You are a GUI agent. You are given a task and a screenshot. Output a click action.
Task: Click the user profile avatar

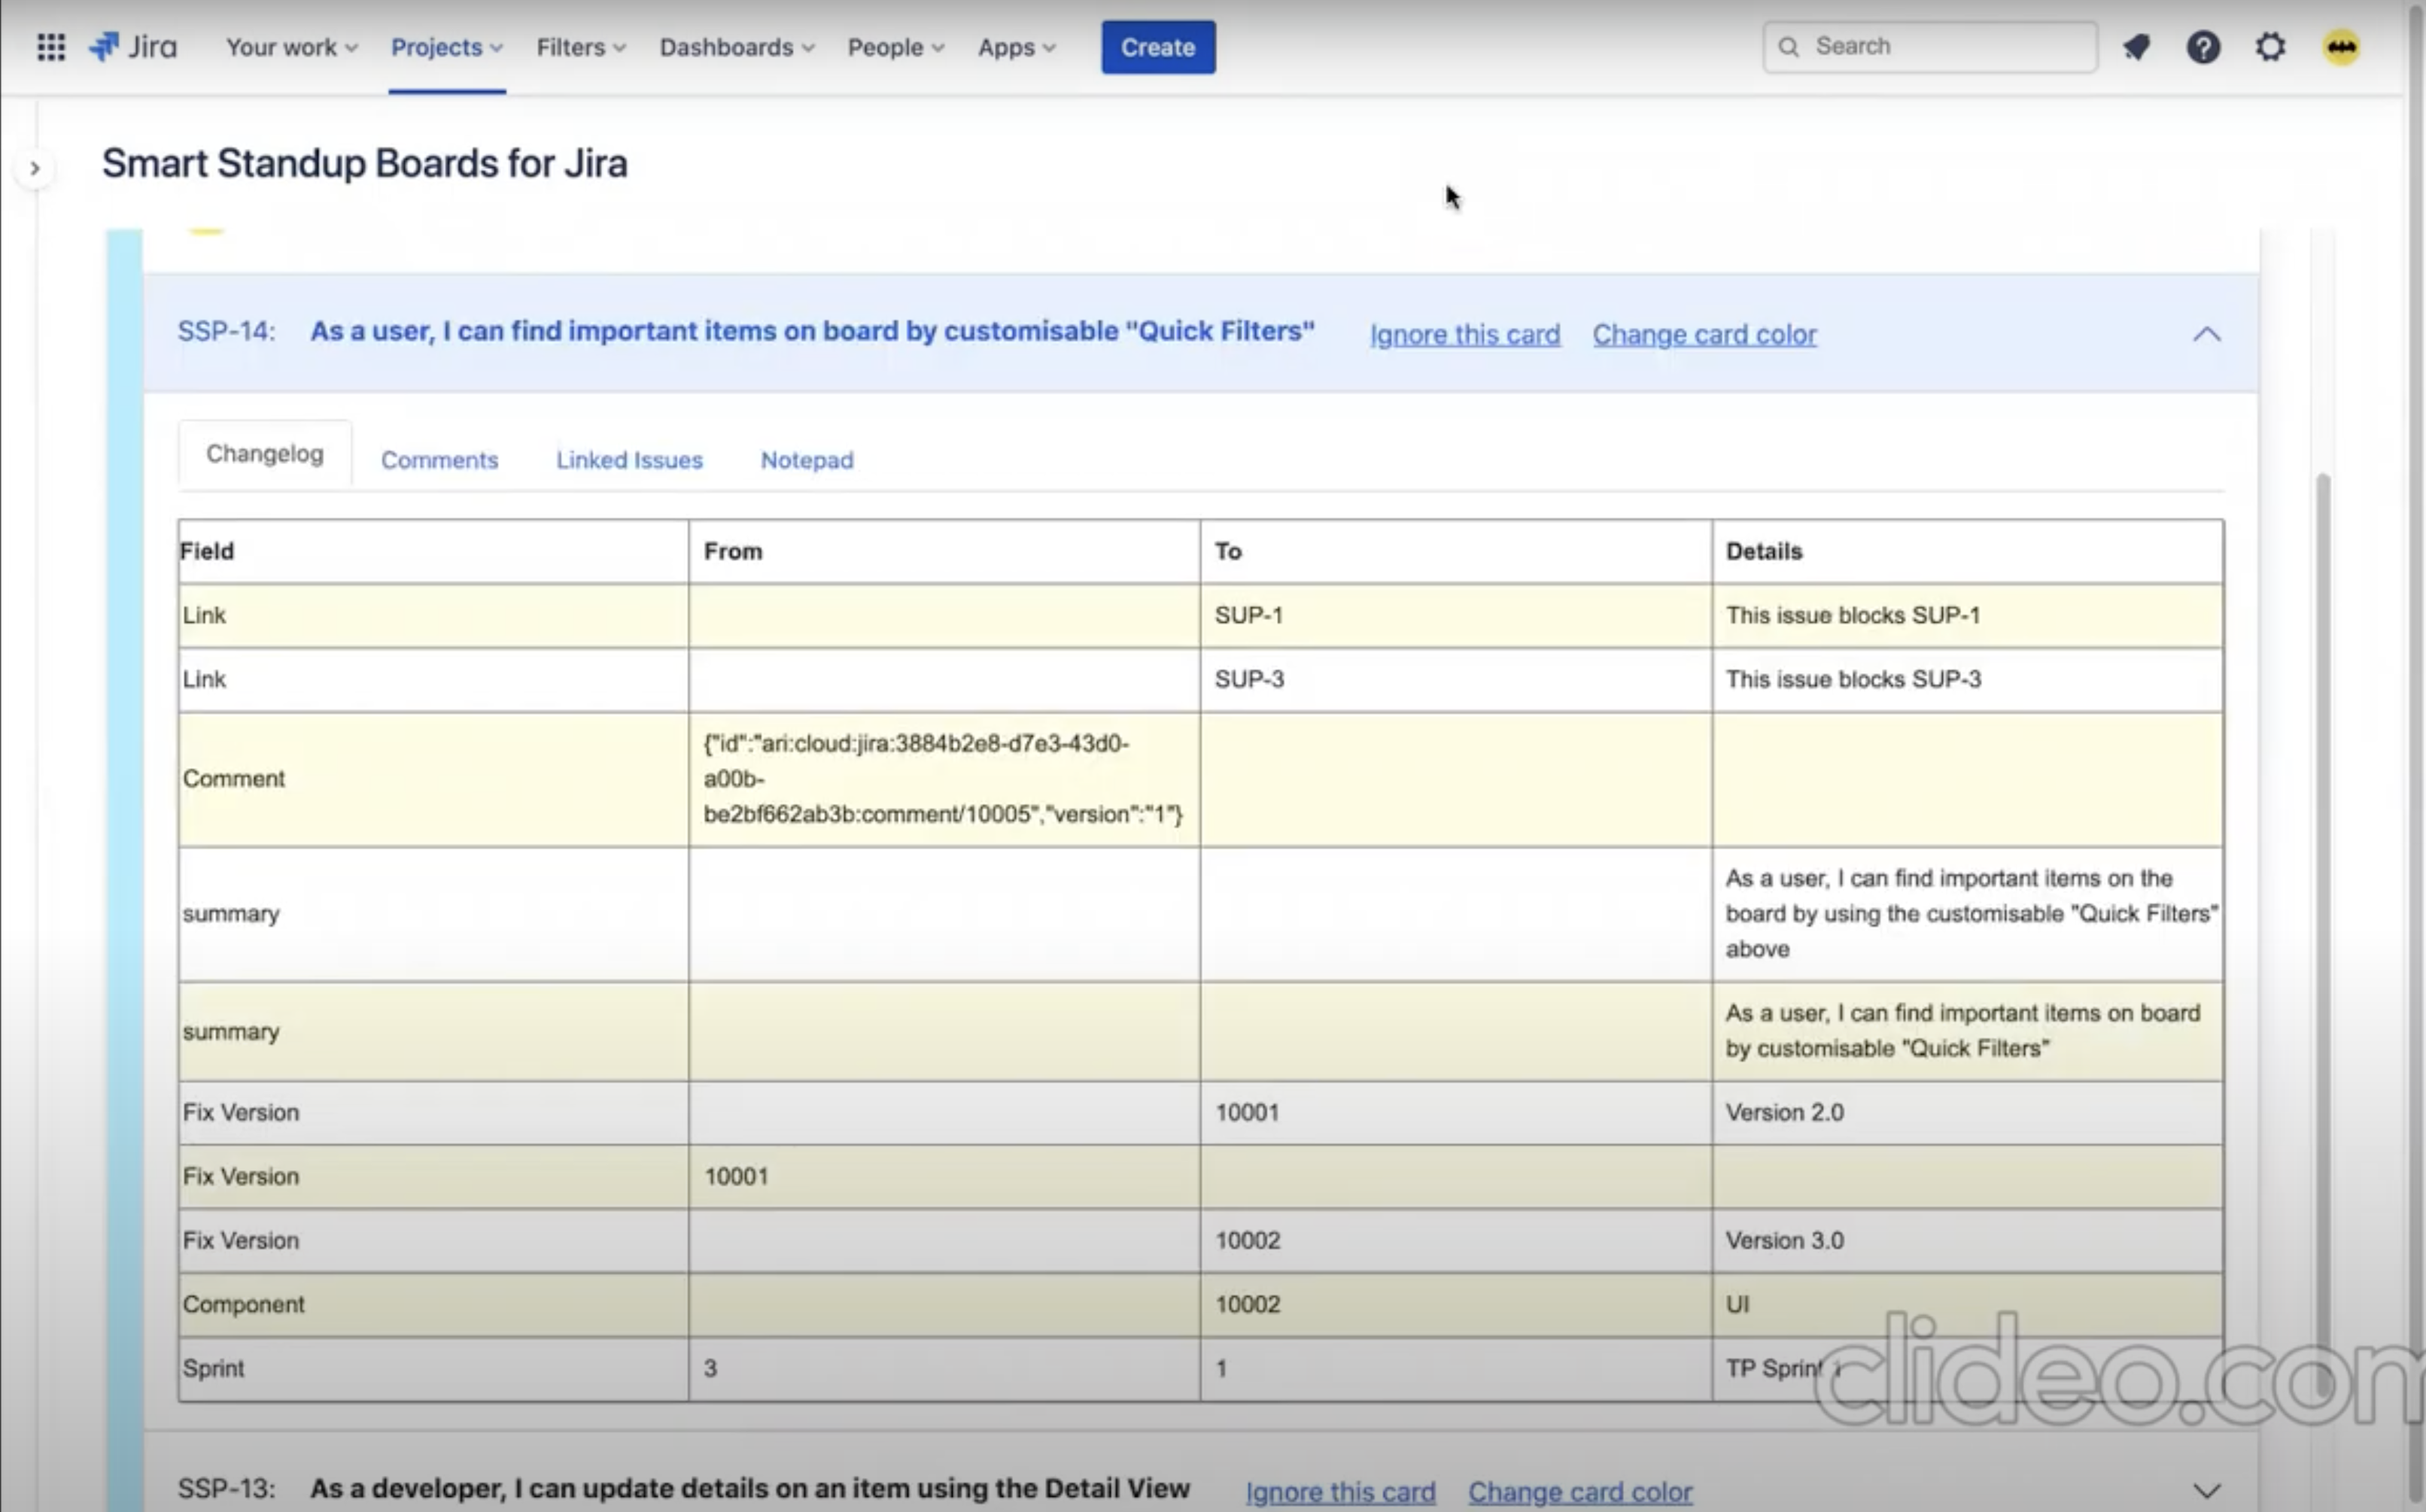(2340, 47)
